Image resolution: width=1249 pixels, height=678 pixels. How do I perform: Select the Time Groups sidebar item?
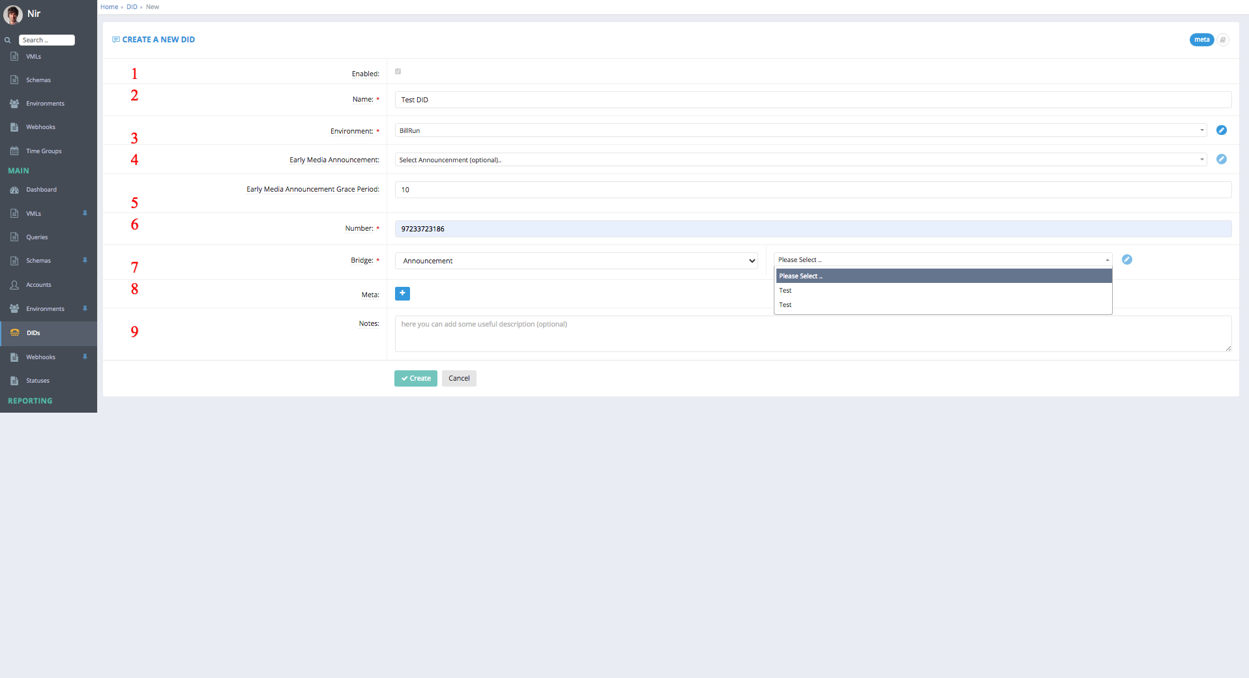tap(44, 151)
